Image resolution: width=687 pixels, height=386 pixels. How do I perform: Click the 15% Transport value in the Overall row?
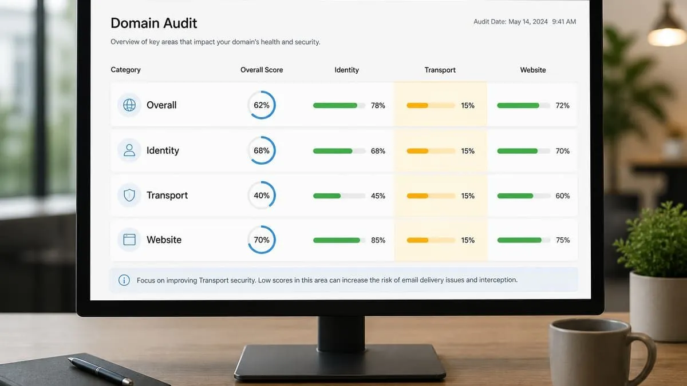[468, 105]
